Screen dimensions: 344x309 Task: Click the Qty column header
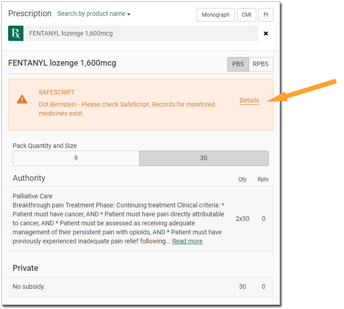(x=242, y=179)
